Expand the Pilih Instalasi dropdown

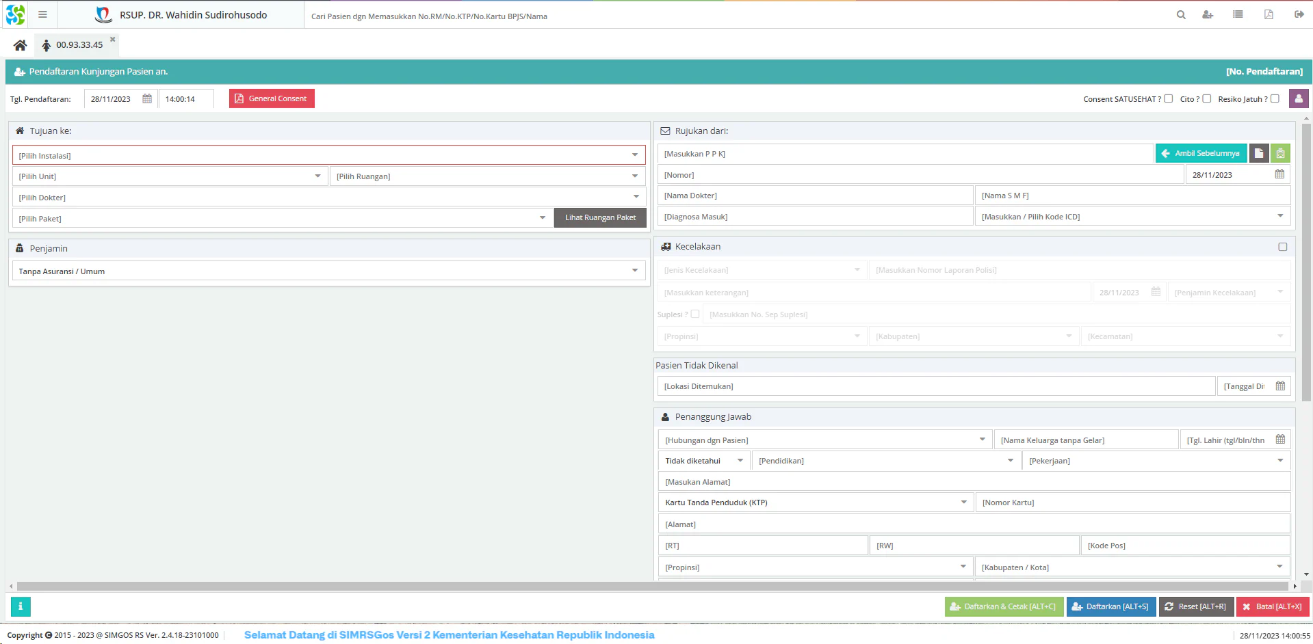point(635,155)
